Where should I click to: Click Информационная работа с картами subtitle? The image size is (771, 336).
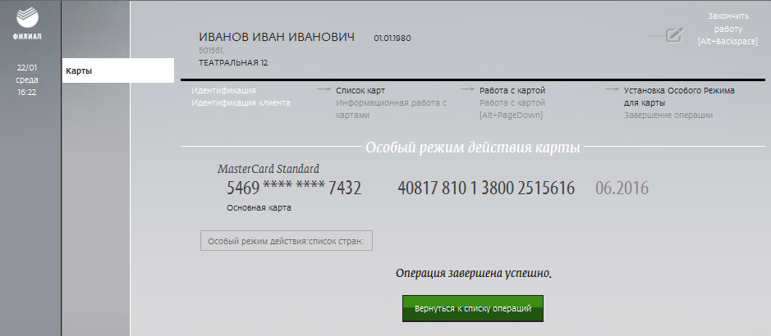pyautogui.click(x=391, y=109)
